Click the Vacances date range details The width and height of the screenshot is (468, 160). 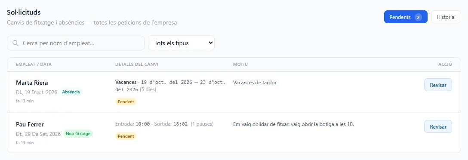point(170,86)
